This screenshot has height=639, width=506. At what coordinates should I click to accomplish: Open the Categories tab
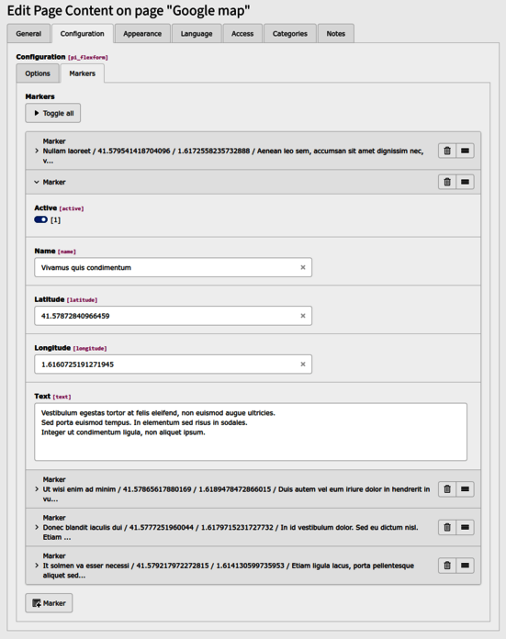pos(290,33)
